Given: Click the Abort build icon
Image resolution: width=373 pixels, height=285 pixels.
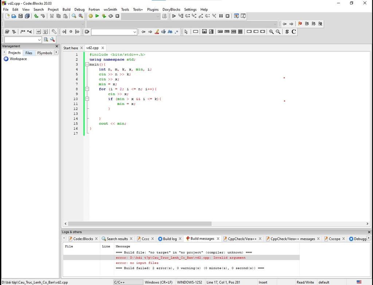Looking at the screenshot, I should 117,16.
